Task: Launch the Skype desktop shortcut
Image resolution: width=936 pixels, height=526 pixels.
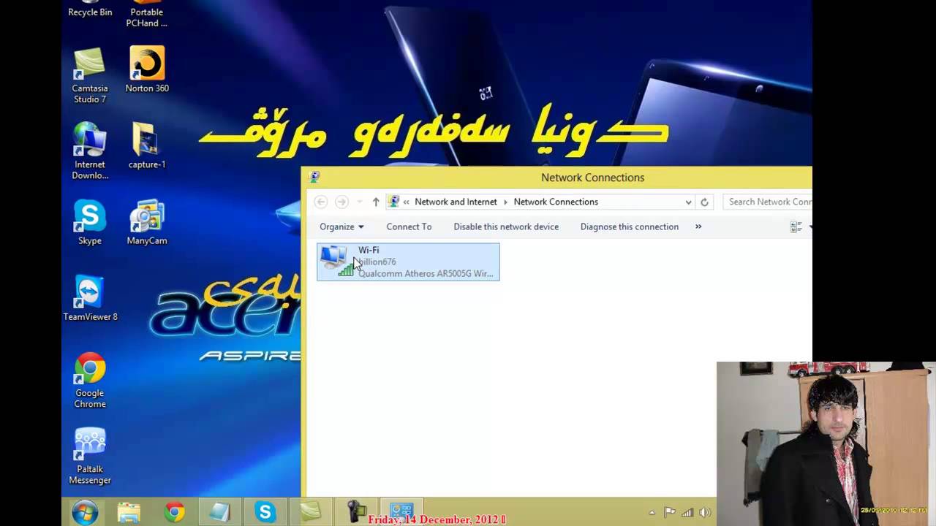Action: pos(90,222)
